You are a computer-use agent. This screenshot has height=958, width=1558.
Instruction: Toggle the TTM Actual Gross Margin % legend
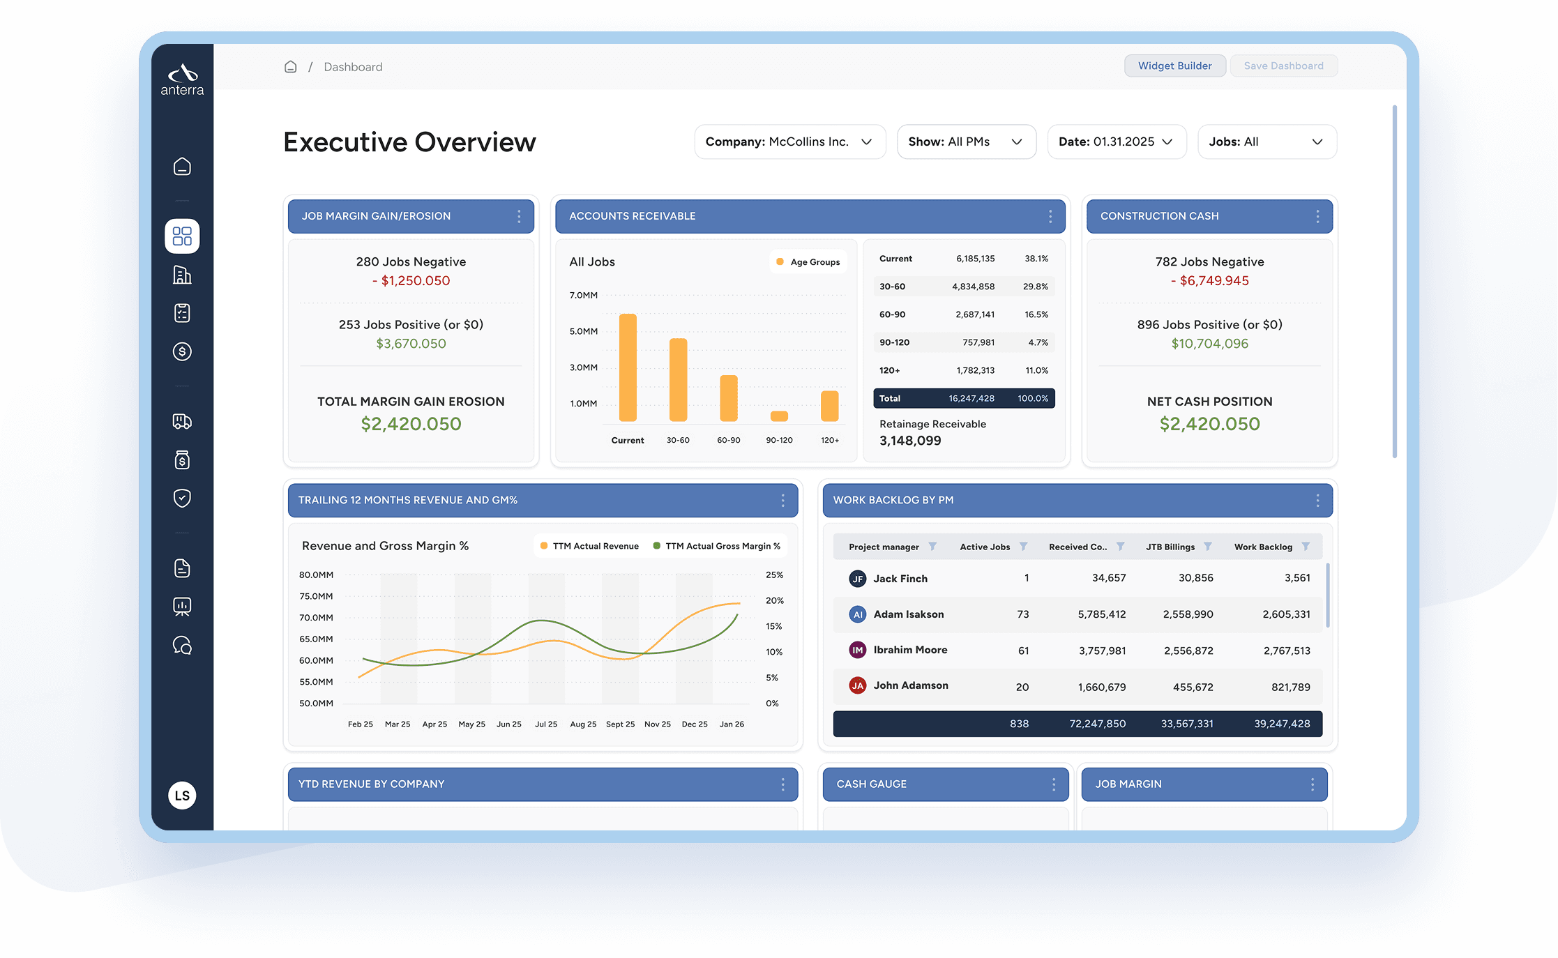pos(717,546)
